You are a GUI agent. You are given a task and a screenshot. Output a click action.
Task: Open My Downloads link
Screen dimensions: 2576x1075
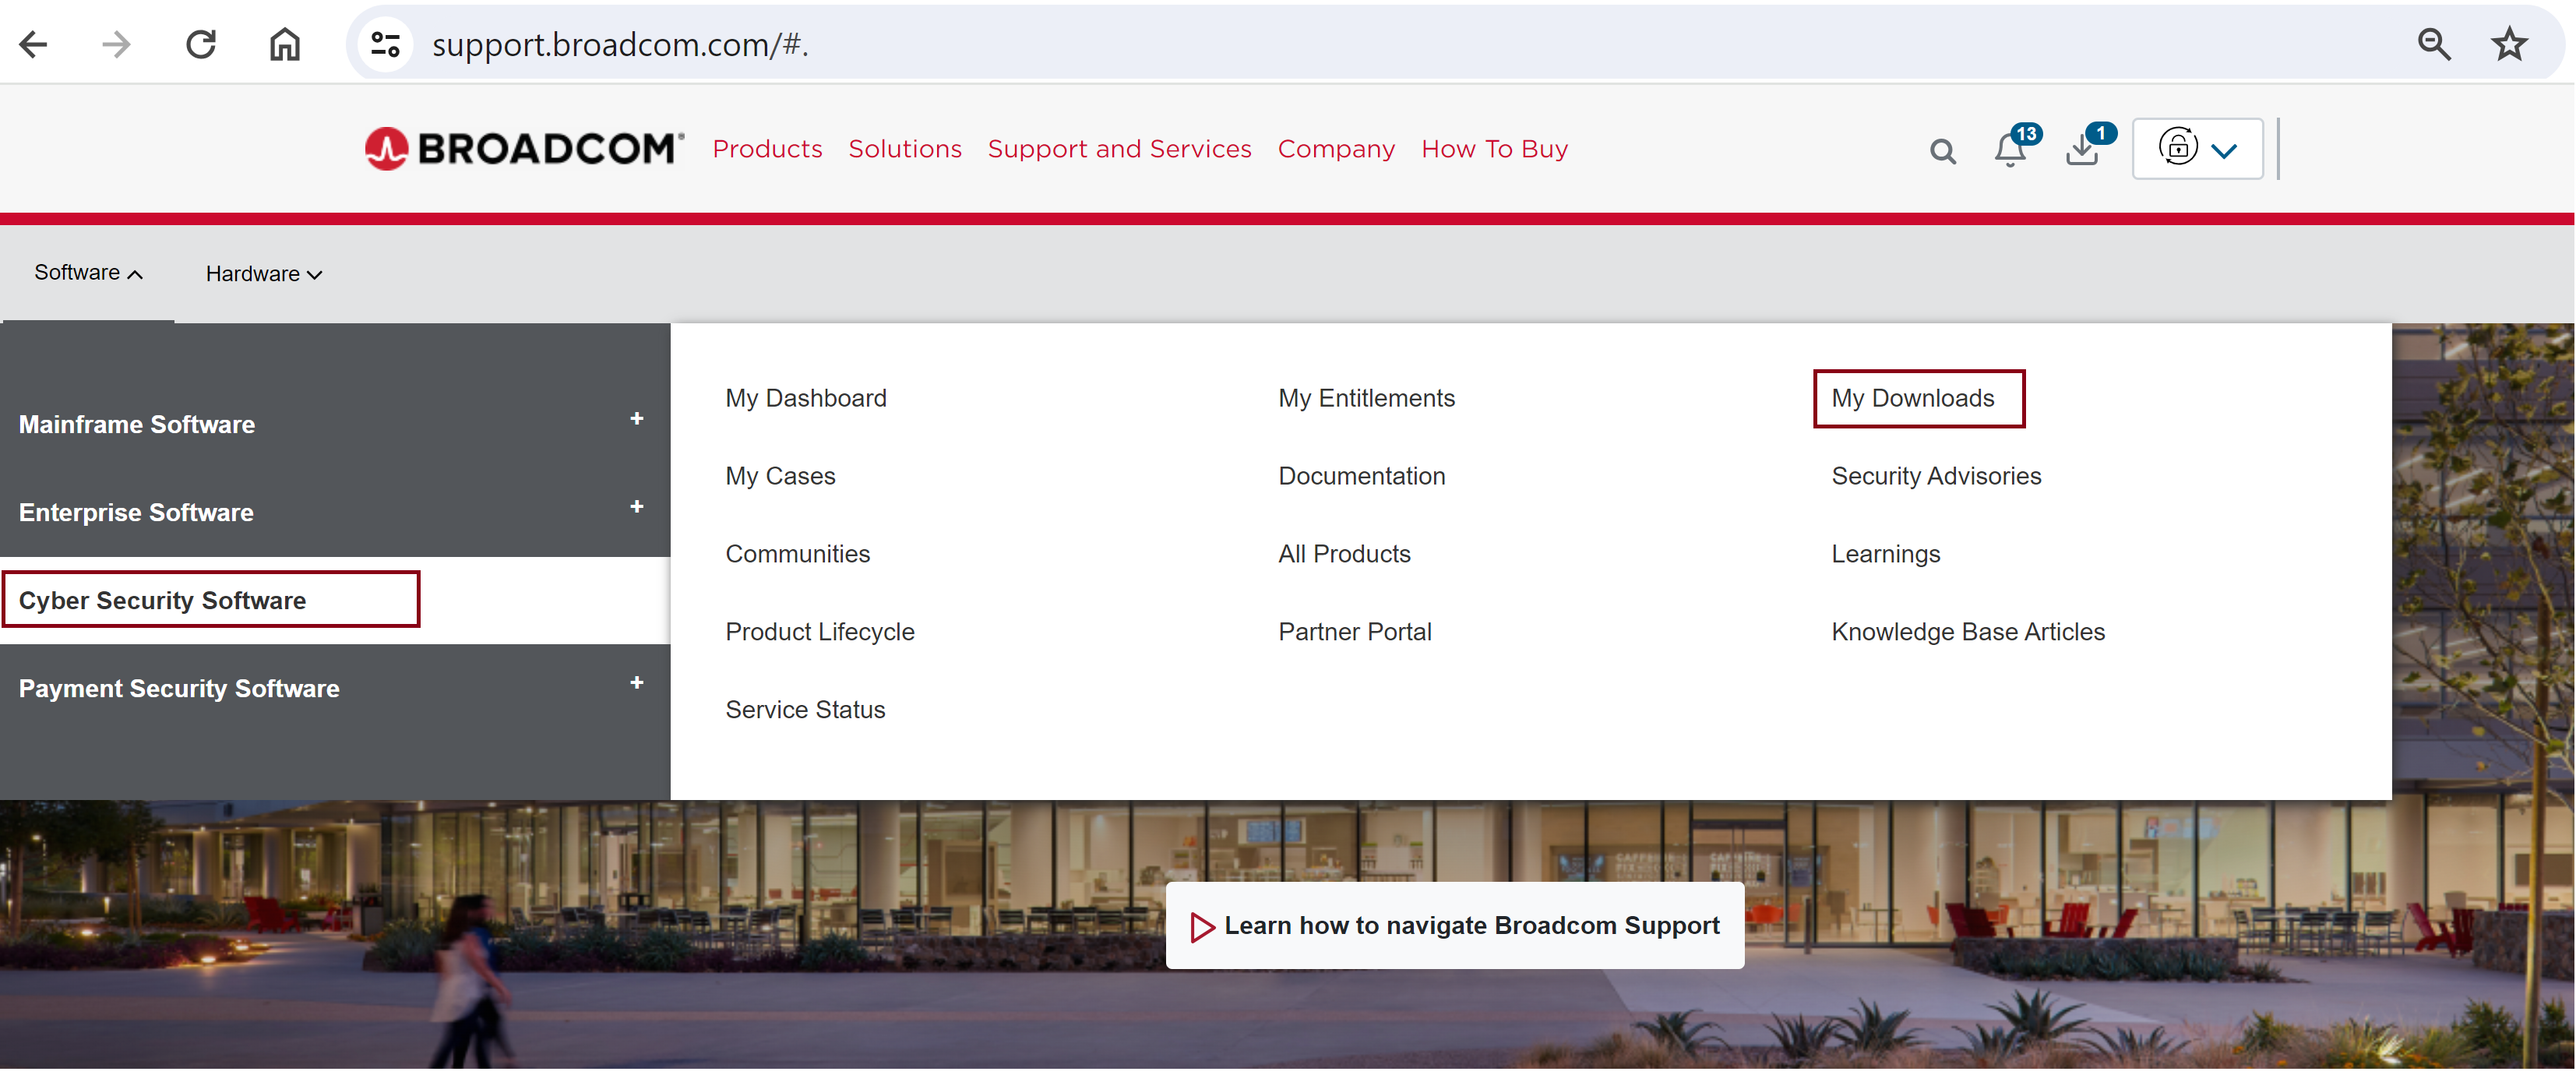[x=1912, y=398]
